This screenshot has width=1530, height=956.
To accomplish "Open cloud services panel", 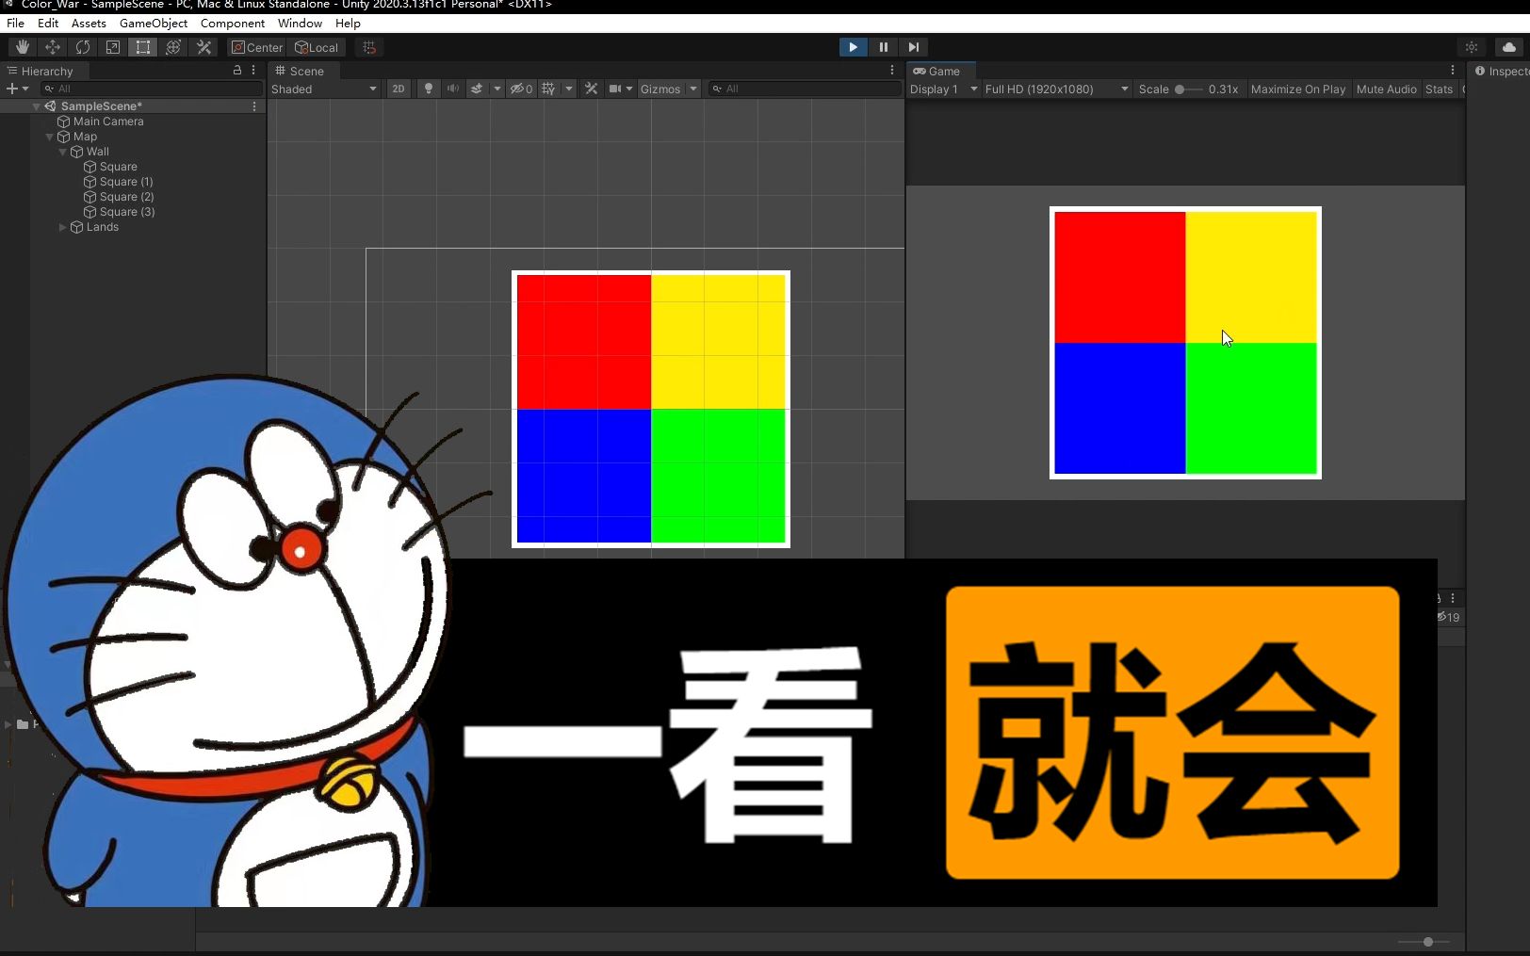I will click(x=1509, y=47).
